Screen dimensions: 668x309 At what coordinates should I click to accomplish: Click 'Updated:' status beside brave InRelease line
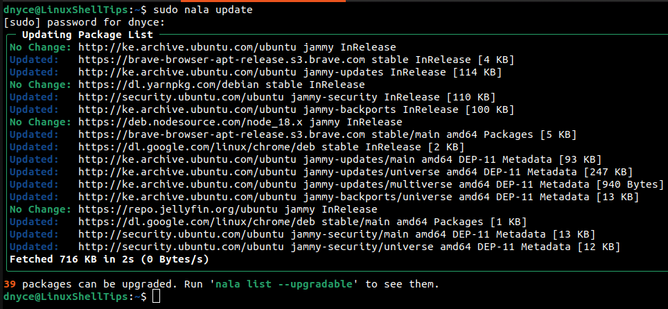click(34, 60)
